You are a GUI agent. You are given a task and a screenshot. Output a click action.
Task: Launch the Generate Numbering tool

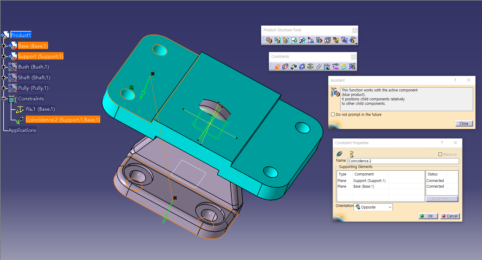click(x=327, y=40)
